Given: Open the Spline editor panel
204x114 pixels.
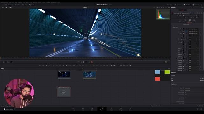Looking at the screenshot, I should (x=170, y=5).
